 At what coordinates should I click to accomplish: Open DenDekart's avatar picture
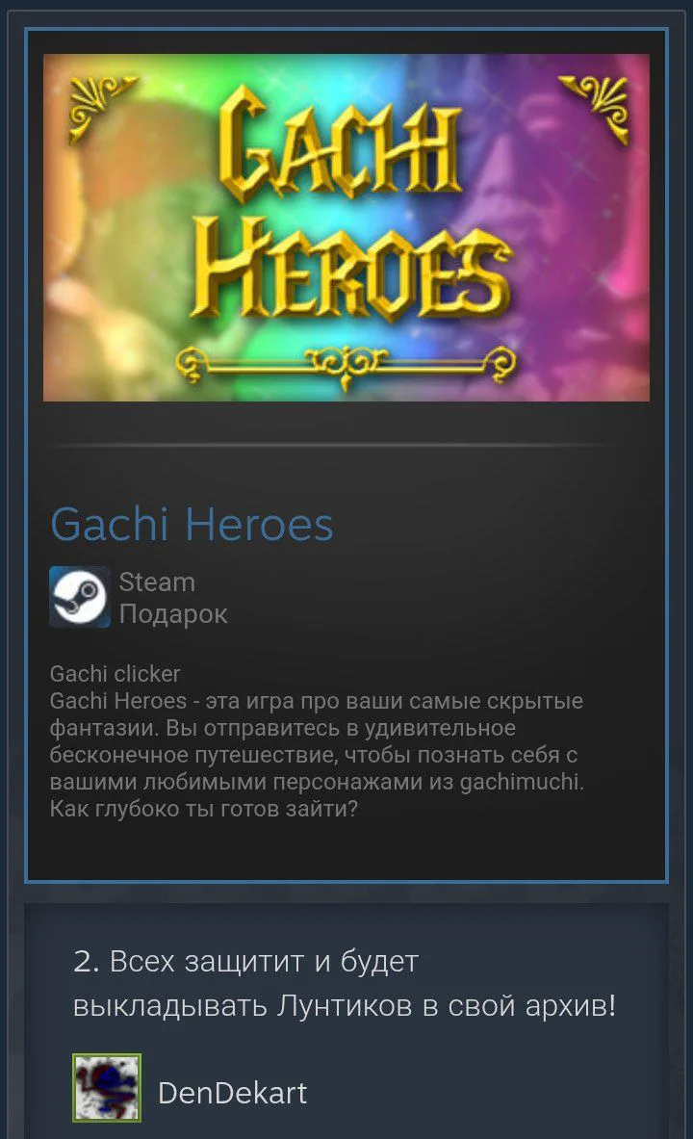107,1087
